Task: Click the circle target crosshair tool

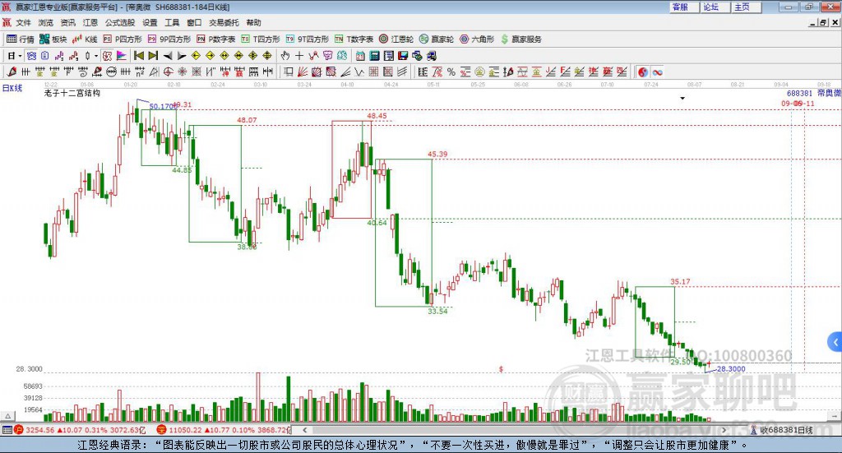Action: pos(168,72)
